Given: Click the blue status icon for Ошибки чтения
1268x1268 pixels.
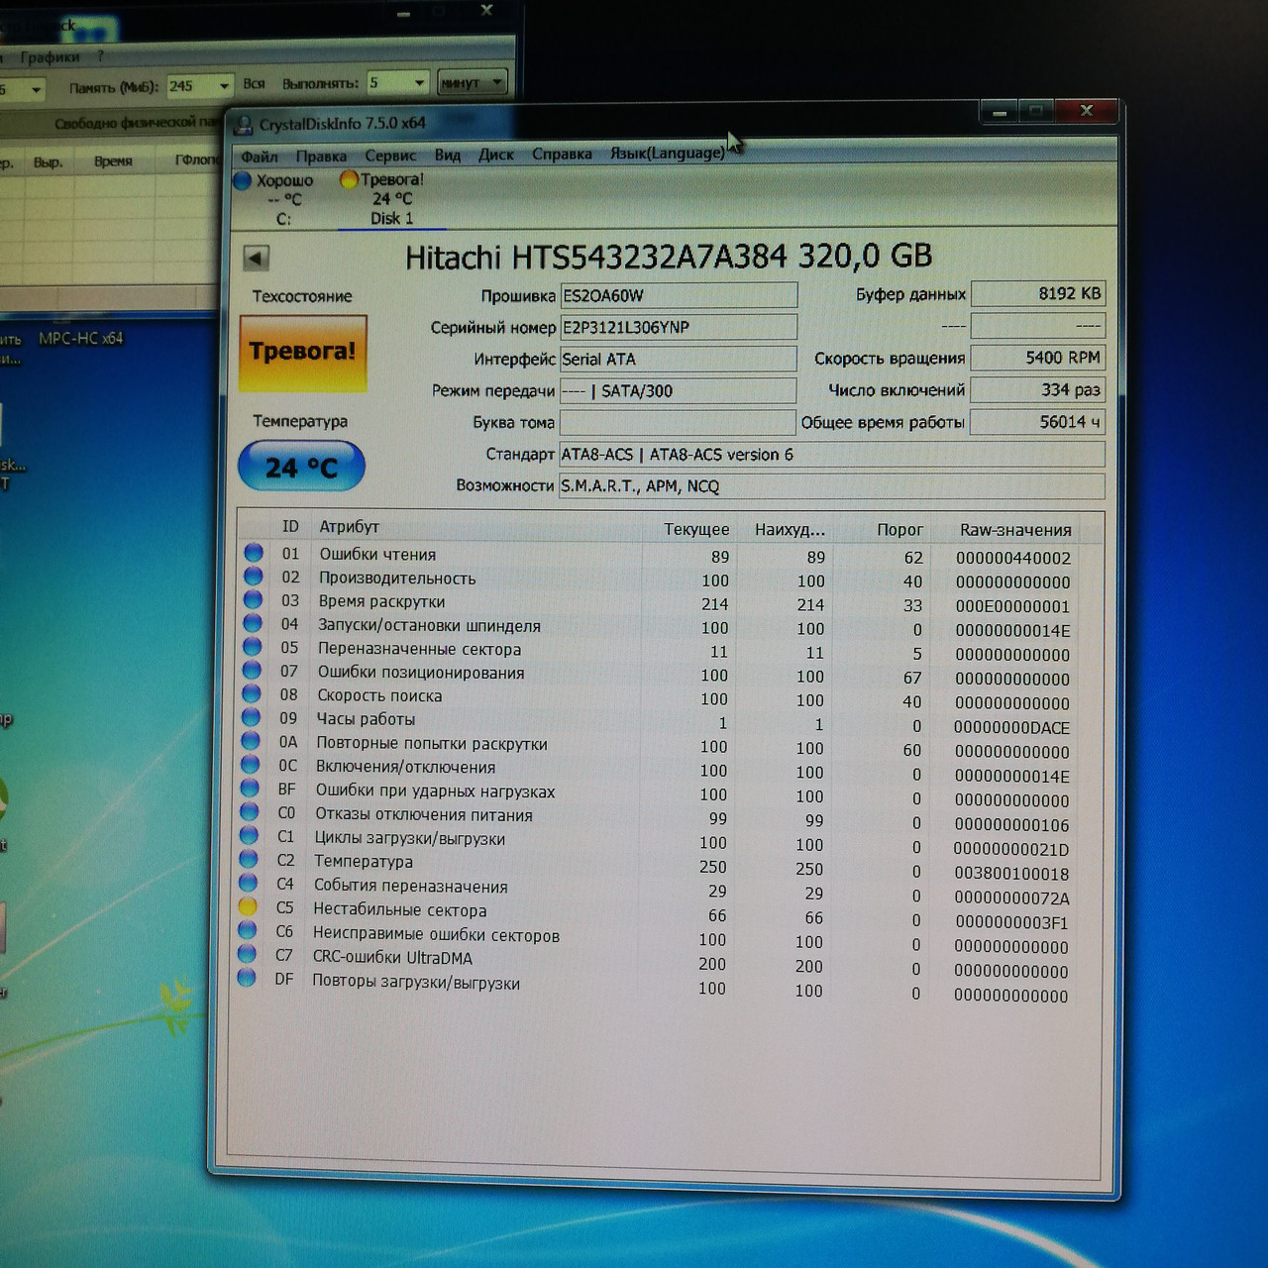Looking at the screenshot, I should [x=254, y=553].
